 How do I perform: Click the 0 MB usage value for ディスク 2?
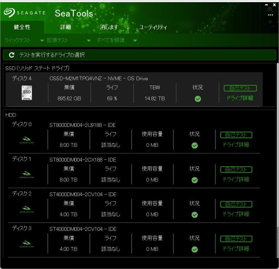pos(152,214)
